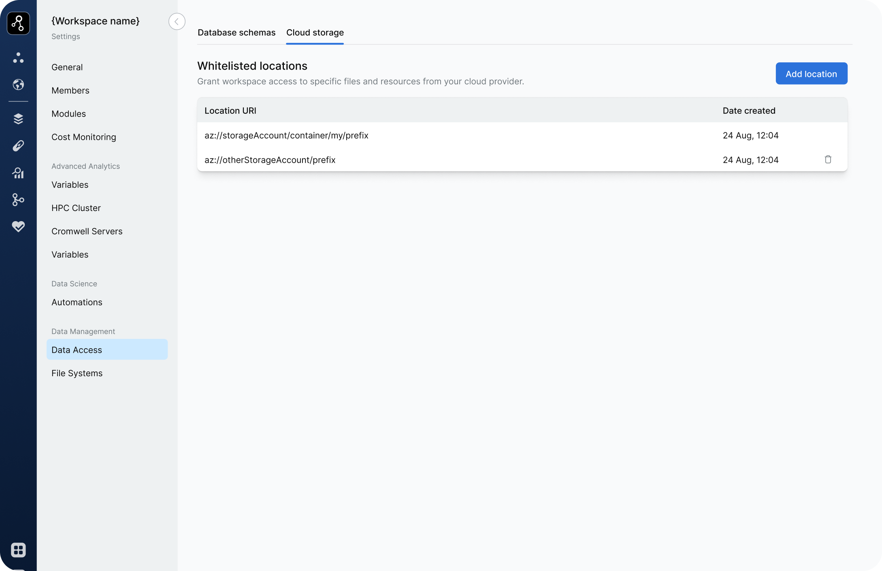Click the {Workspace name} title

click(x=96, y=21)
